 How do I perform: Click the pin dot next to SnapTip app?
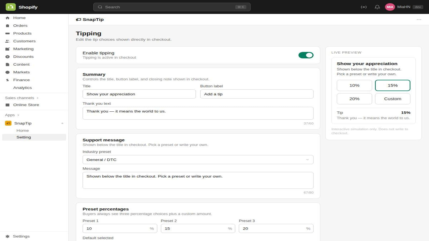(x=62, y=123)
